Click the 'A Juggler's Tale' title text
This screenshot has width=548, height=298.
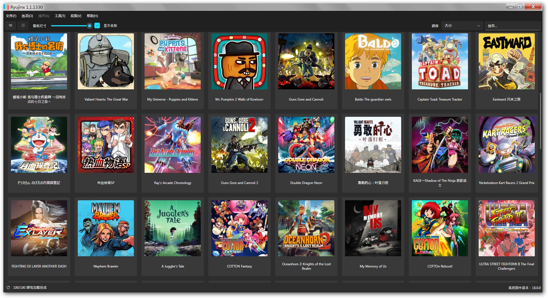(x=173, y=266)
